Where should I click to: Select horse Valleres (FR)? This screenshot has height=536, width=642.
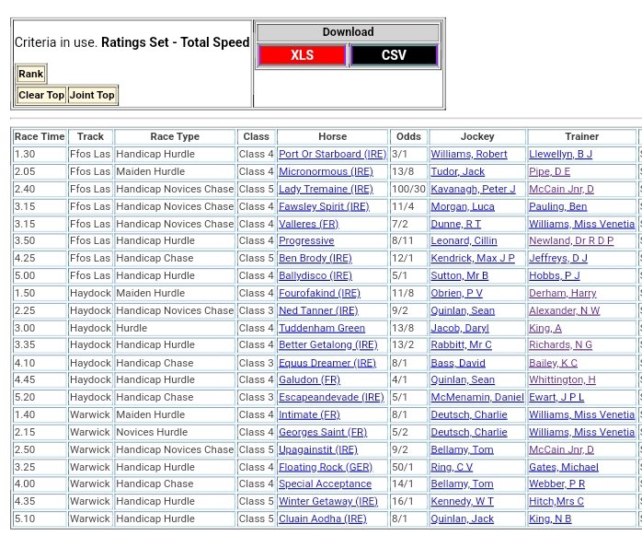[308, 224]
